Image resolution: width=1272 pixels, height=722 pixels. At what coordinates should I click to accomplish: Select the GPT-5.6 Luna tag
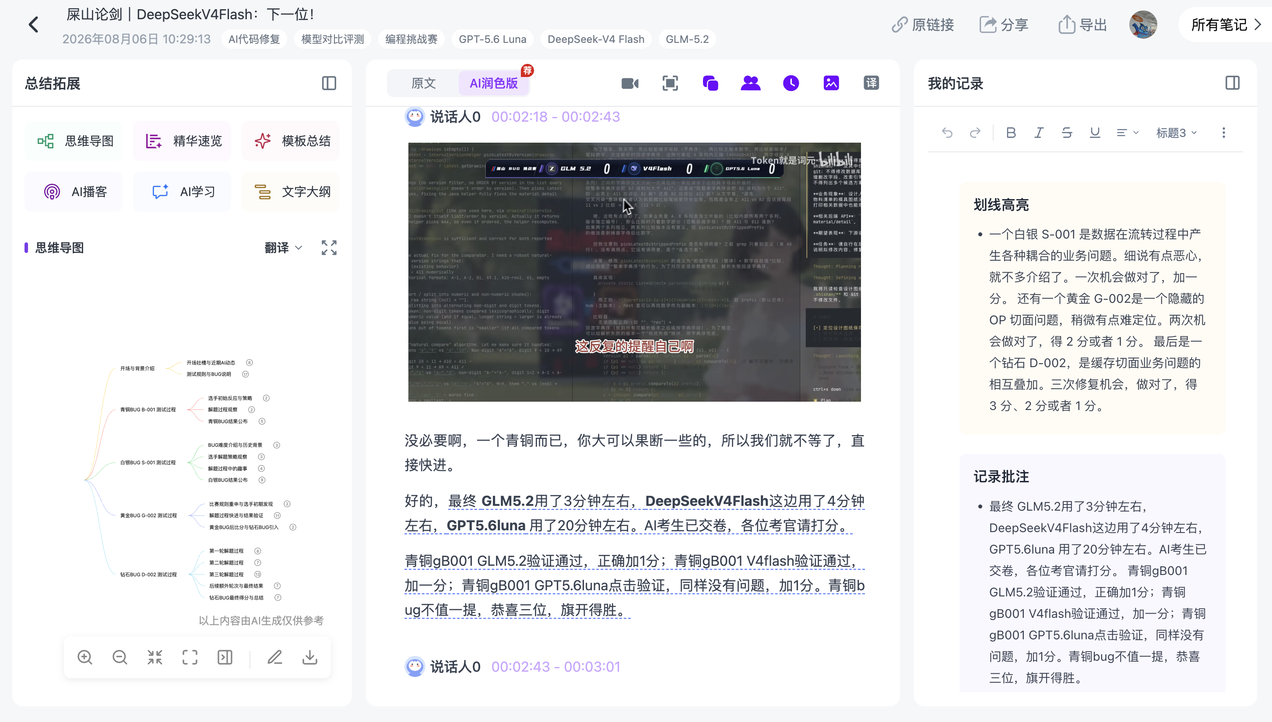pyautogui.click(x=492, y=39)
